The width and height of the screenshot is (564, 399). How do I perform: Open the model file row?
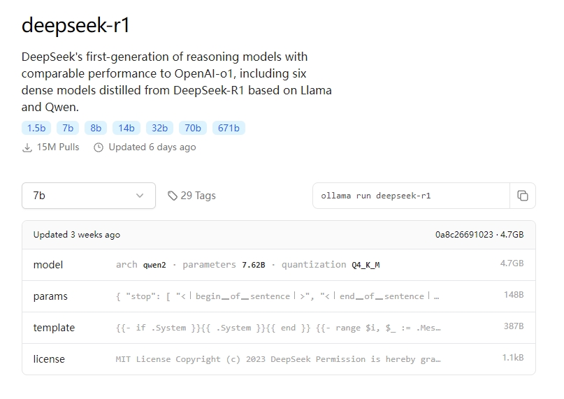(279, 265)
